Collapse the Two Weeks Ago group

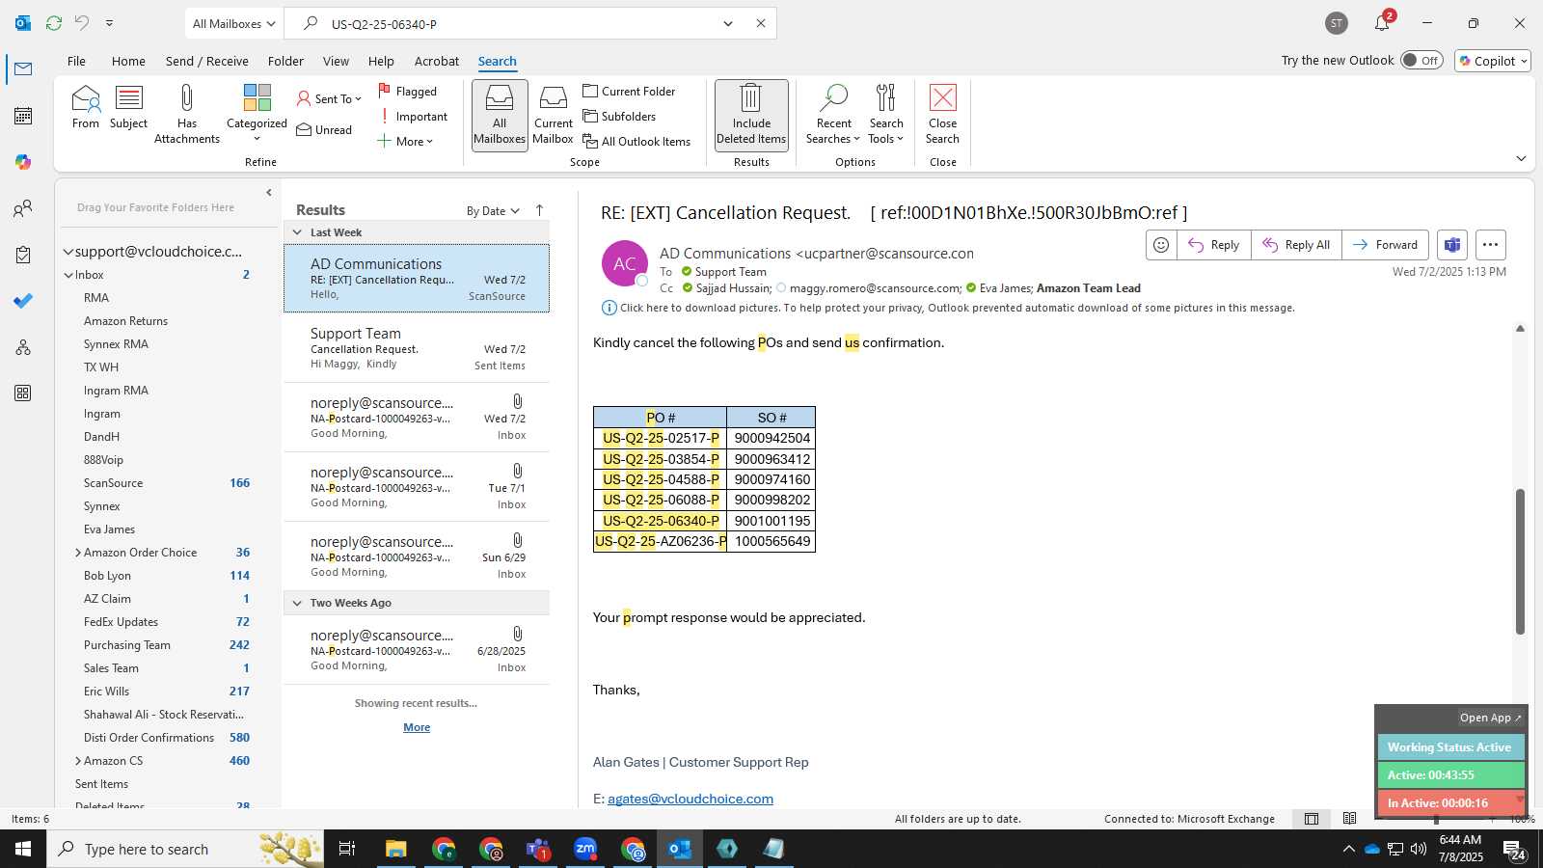[297, 603]
